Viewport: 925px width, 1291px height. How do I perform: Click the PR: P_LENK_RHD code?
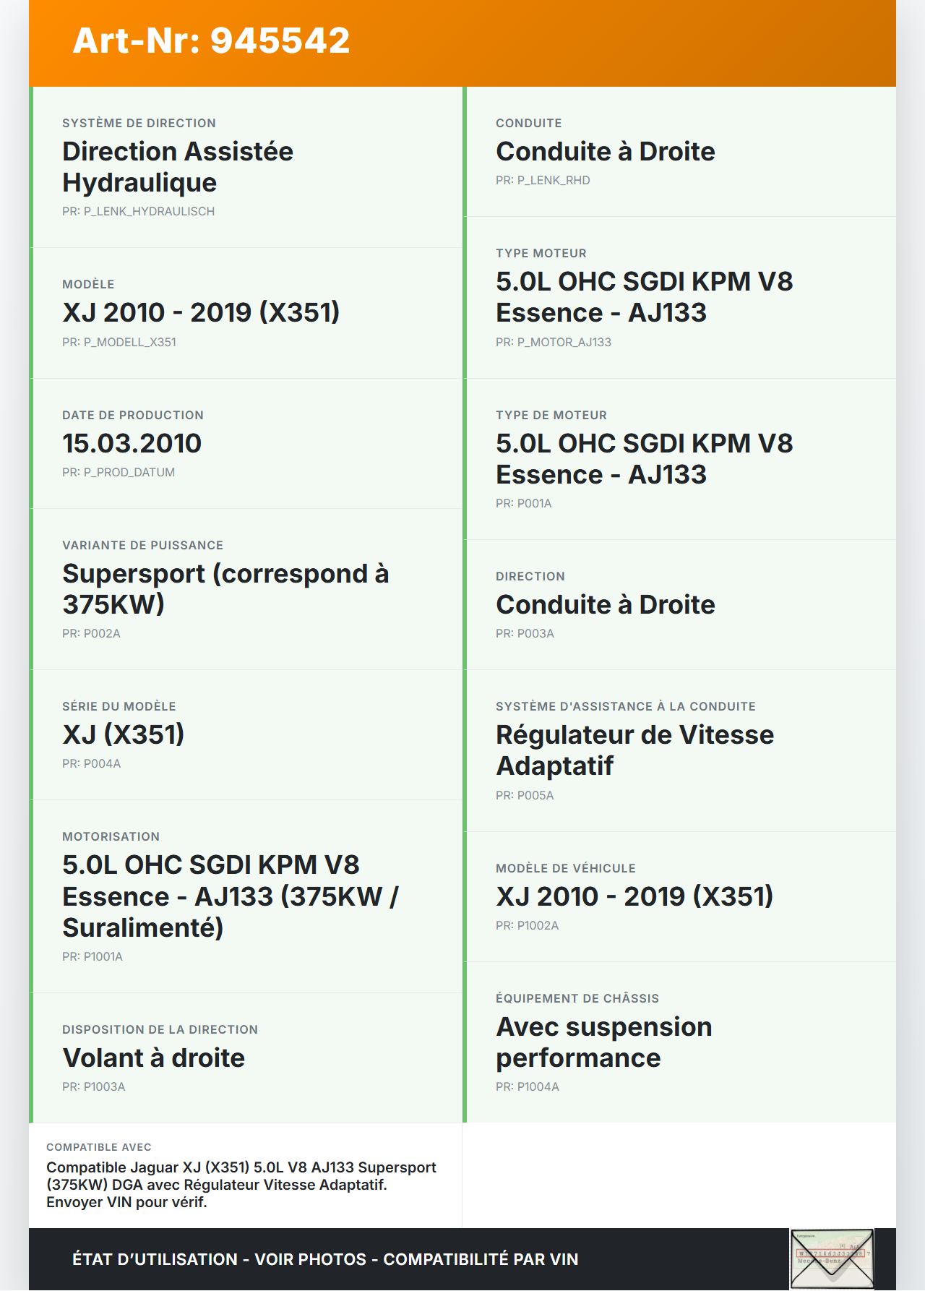click(543, 181)
